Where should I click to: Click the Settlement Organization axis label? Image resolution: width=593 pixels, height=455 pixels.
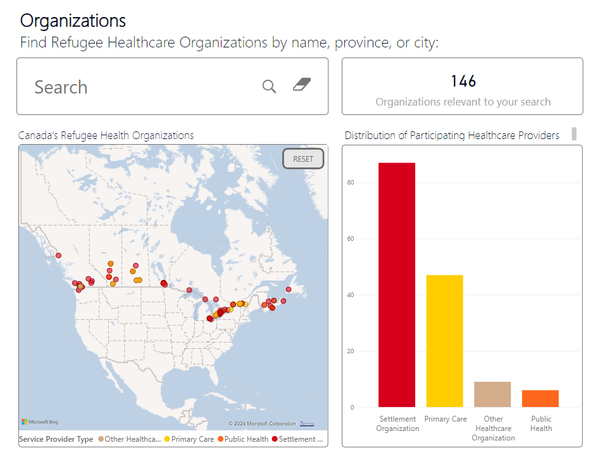pyautogui.click(x=397, y=423)
